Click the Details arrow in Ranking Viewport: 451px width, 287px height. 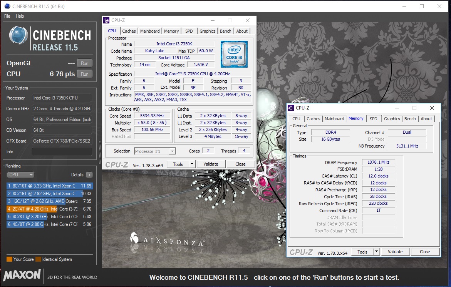tap(89, 175)
